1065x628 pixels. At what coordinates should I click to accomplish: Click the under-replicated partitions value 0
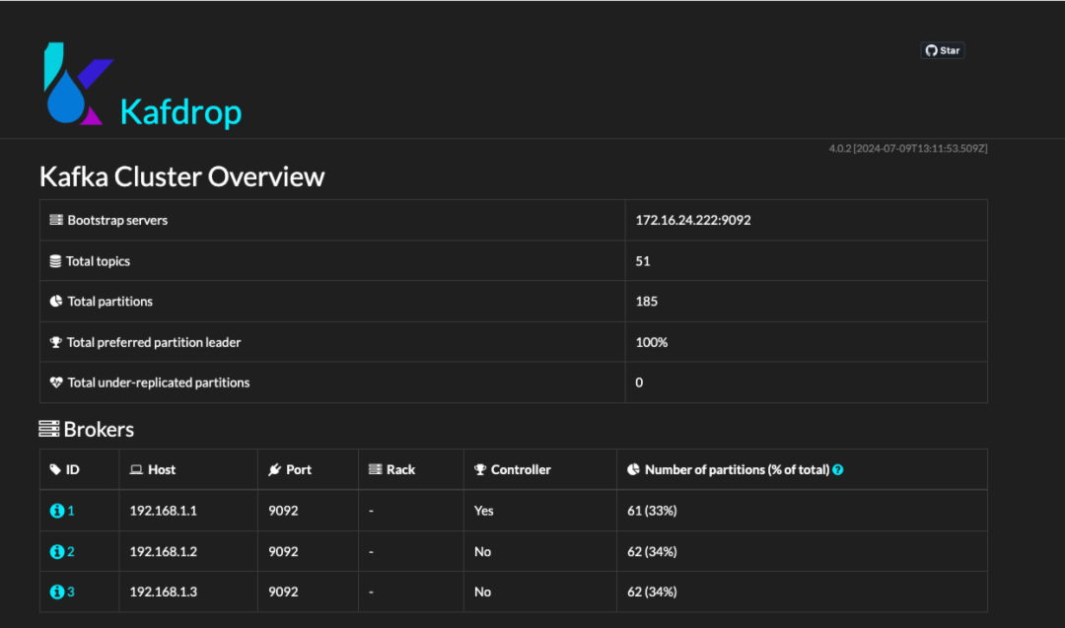click(x=639, y=383)
